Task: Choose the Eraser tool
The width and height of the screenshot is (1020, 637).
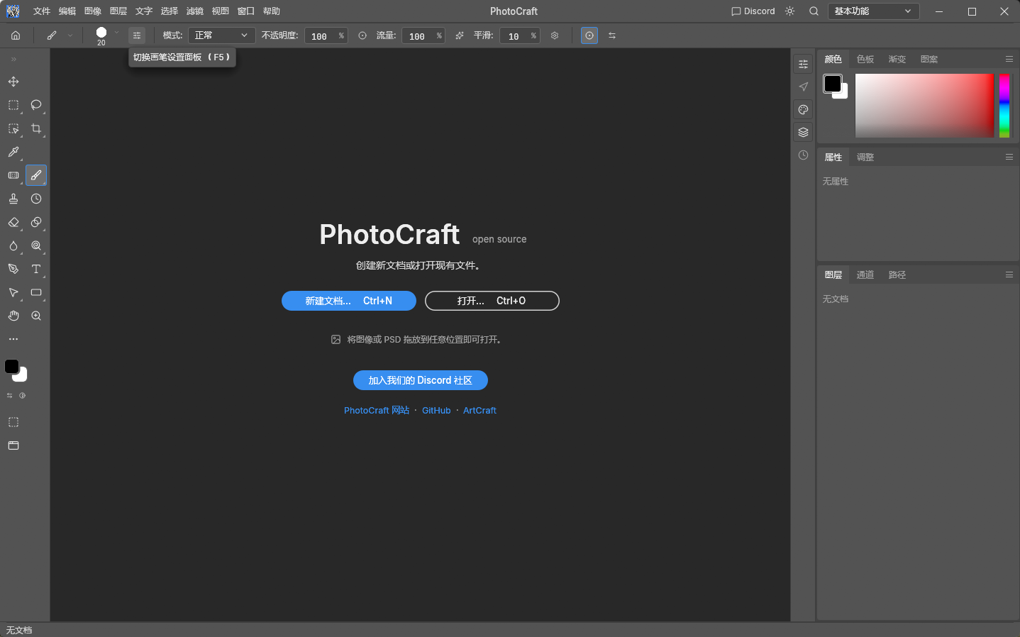Action: click(x=13, y=222)
